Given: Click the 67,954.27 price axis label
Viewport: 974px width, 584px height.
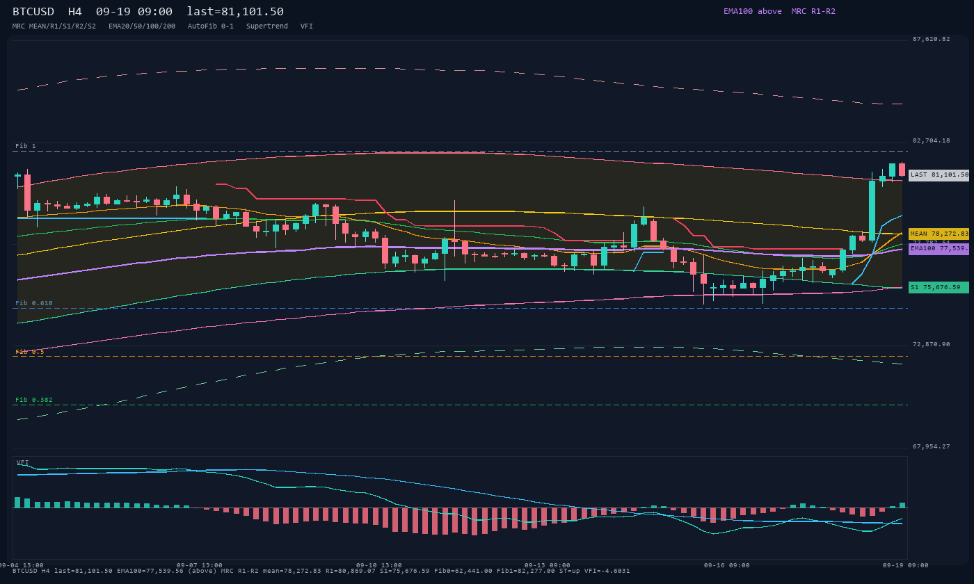Looking at the screenshot, I should click(931, 446).
